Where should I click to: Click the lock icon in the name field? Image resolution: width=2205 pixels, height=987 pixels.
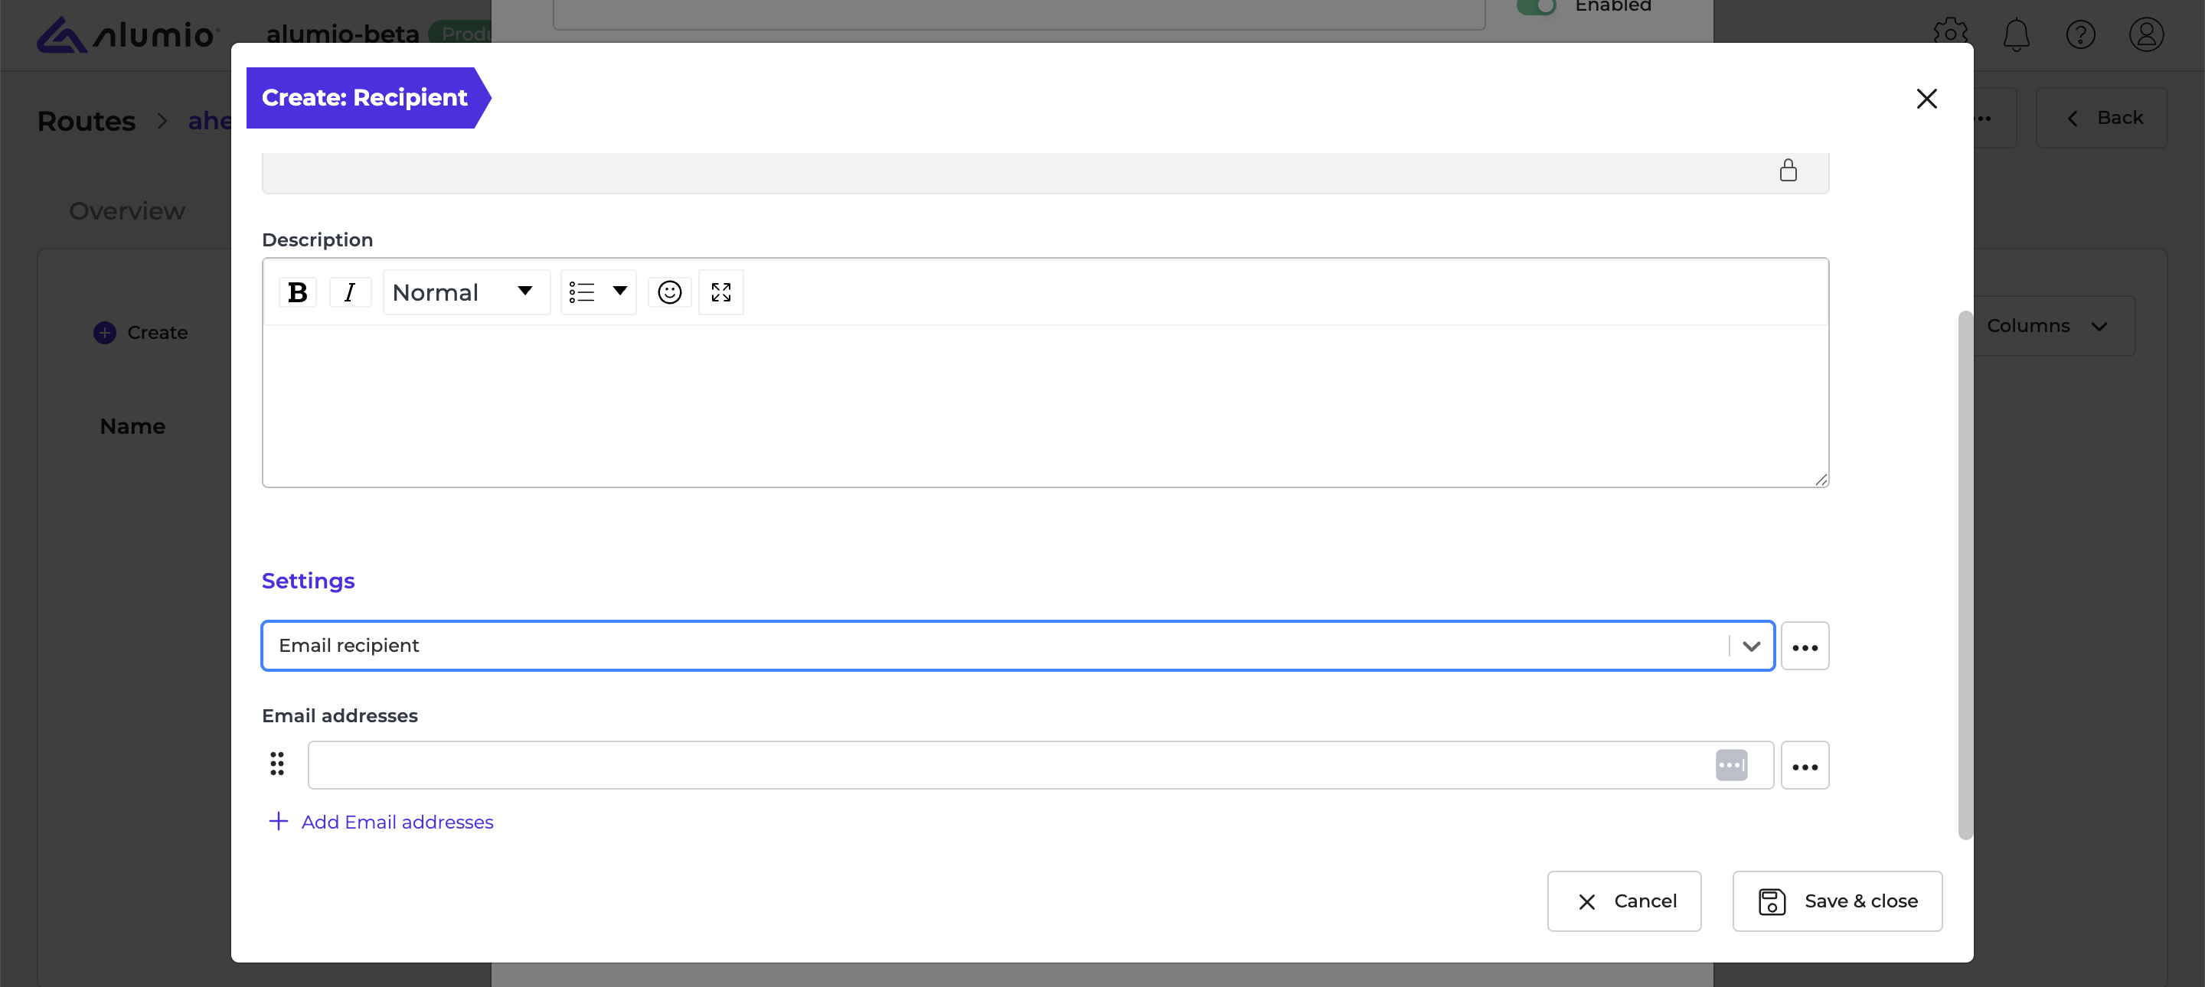1788,170
